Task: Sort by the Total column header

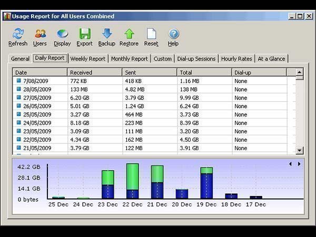Action: pos(204,72)
